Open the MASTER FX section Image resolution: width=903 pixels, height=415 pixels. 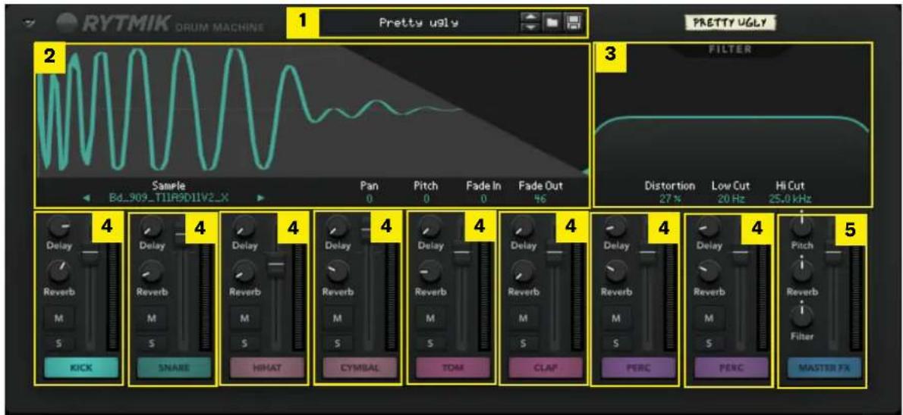point(824,367)
